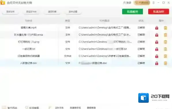This screenshot has width=172, height=109.
Task: Open the 官方网站 link at the bottom
Action: (x=10, y=108)
